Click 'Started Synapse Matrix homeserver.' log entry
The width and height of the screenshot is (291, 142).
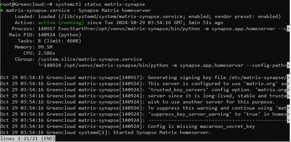tap(162, 133)
